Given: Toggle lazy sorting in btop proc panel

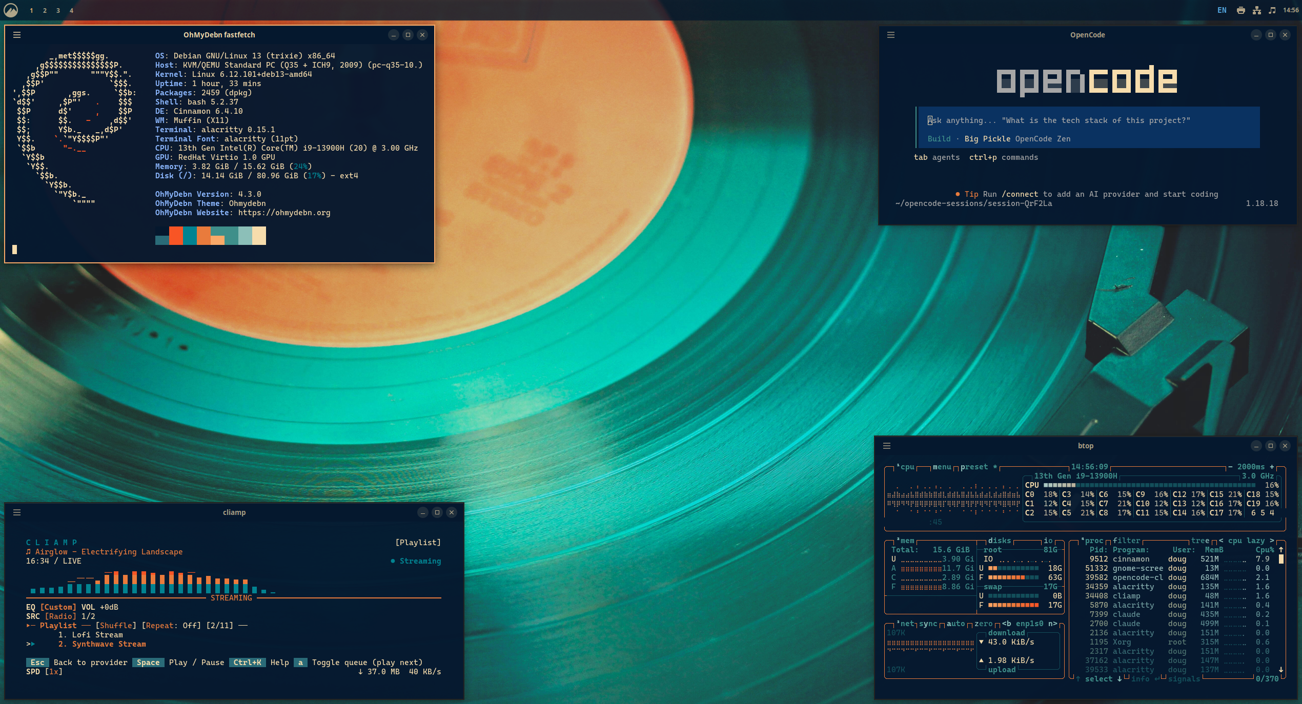Looking at the screenshot, I should (x=1255, y=541).
